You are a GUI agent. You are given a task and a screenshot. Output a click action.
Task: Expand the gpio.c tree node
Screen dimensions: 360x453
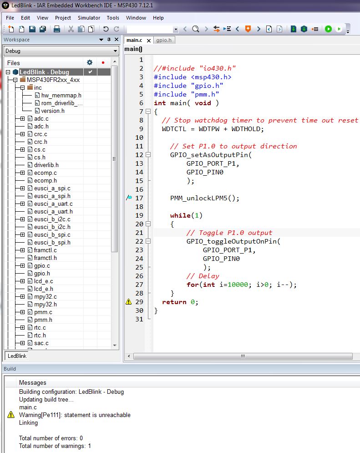(22, 265)
